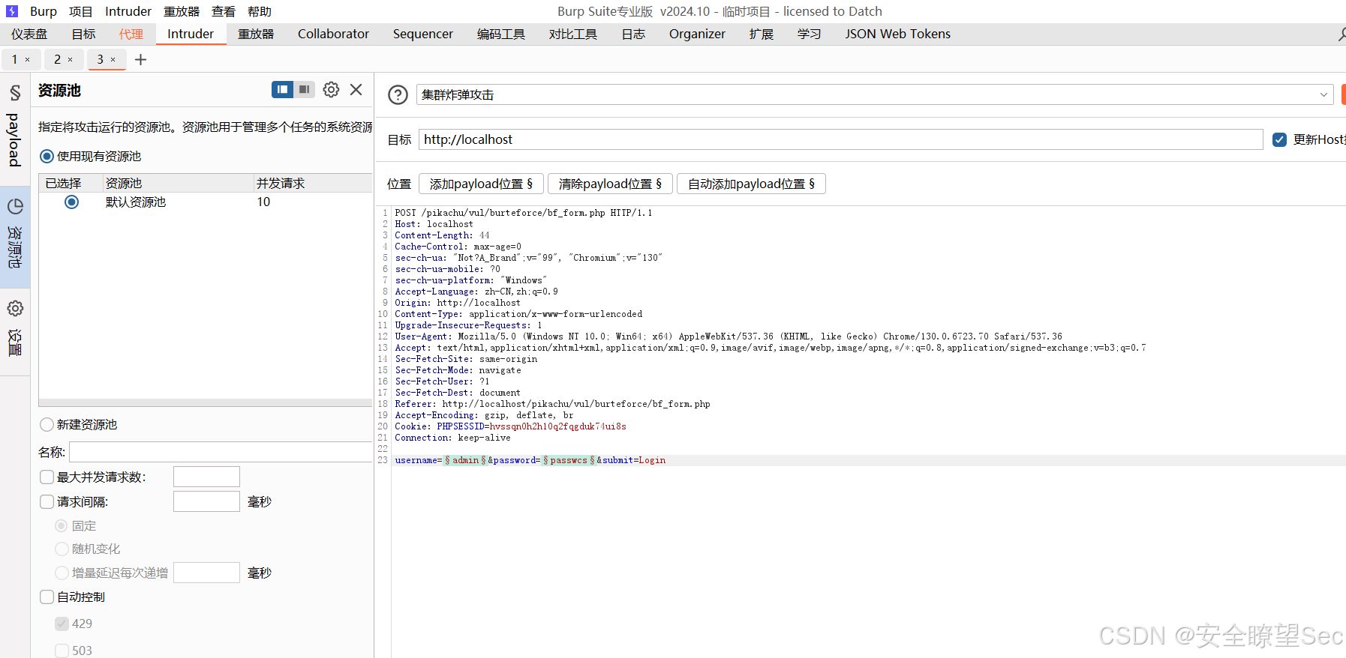Screen dimensions: 1346x658
Task: Switch to the 仪表盘 tab
Action: (x=29, y=34)
